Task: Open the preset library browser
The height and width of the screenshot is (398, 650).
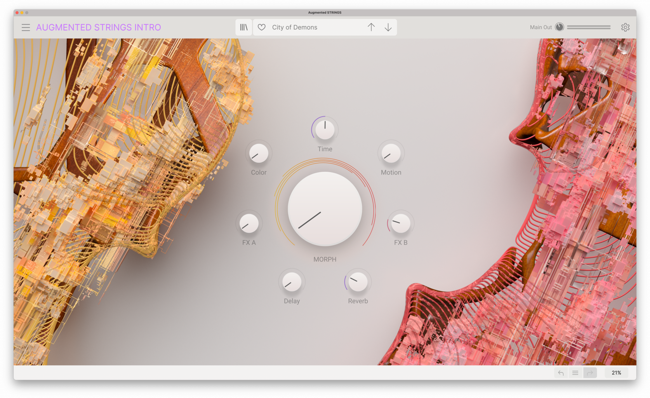Action: (243, 27)
